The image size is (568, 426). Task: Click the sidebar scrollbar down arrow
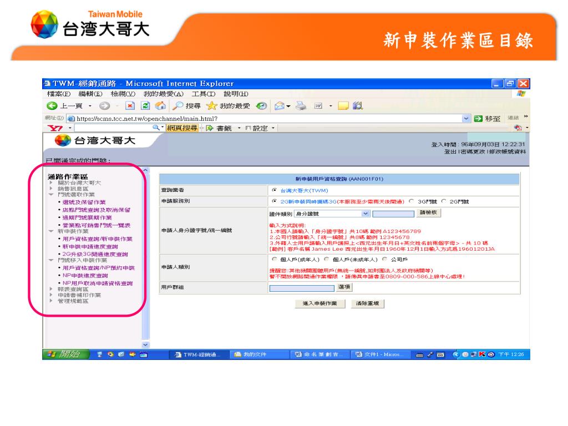[x=145, y=344]
